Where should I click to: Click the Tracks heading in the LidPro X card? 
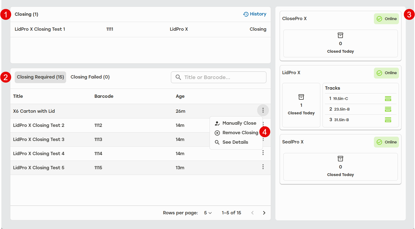pos(333,88)
